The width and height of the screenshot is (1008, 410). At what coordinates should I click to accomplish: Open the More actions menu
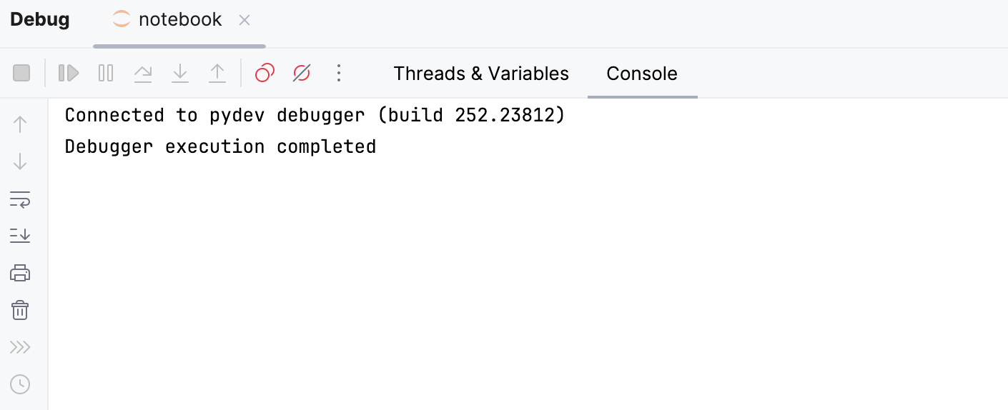[x=339, y=73]
